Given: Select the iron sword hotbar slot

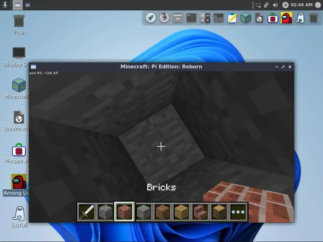Looking at the screenshot, I should point(86,212).
